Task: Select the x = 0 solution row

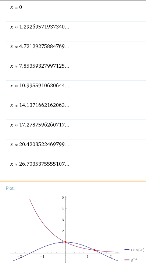Action: (76, 11)
